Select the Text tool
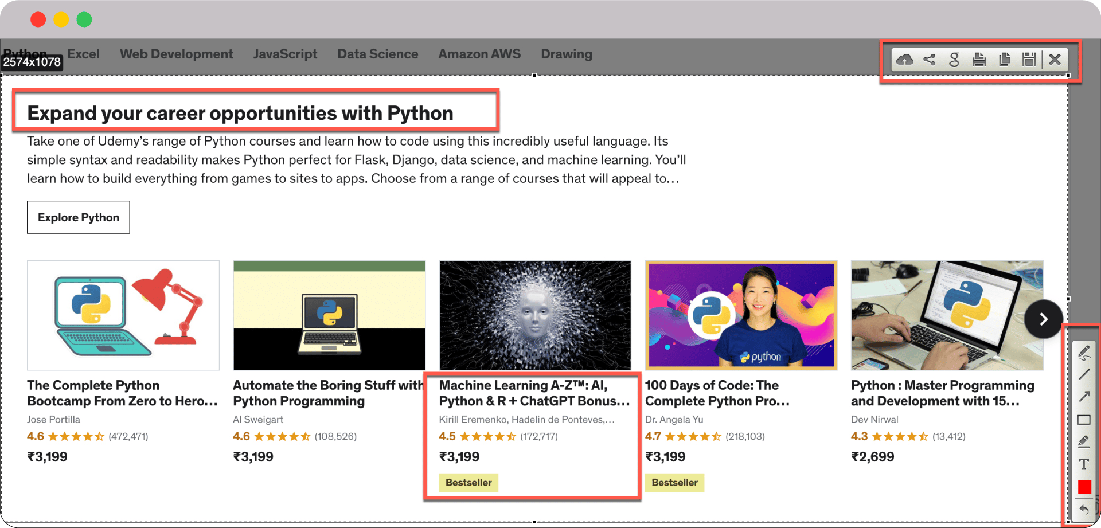1101x528 pixels. click(x=1084, y=464)
